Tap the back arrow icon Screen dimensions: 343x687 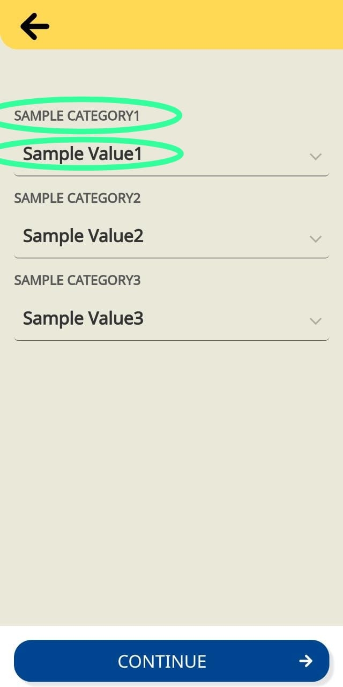pos(35,26)
